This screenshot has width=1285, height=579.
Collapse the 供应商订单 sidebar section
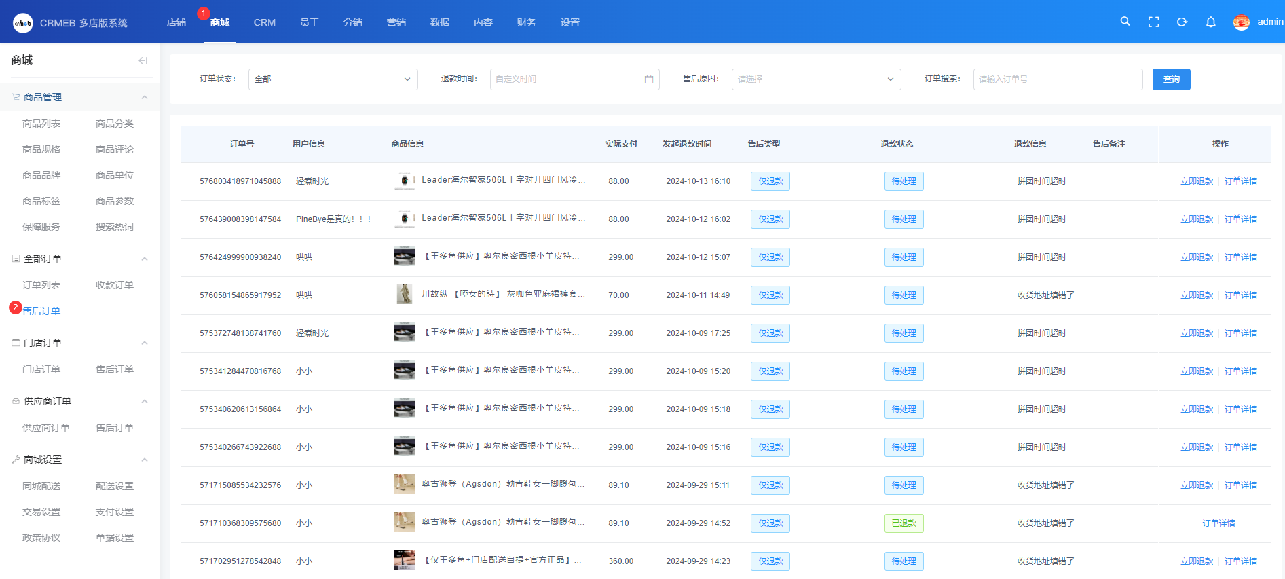[144, 401]
